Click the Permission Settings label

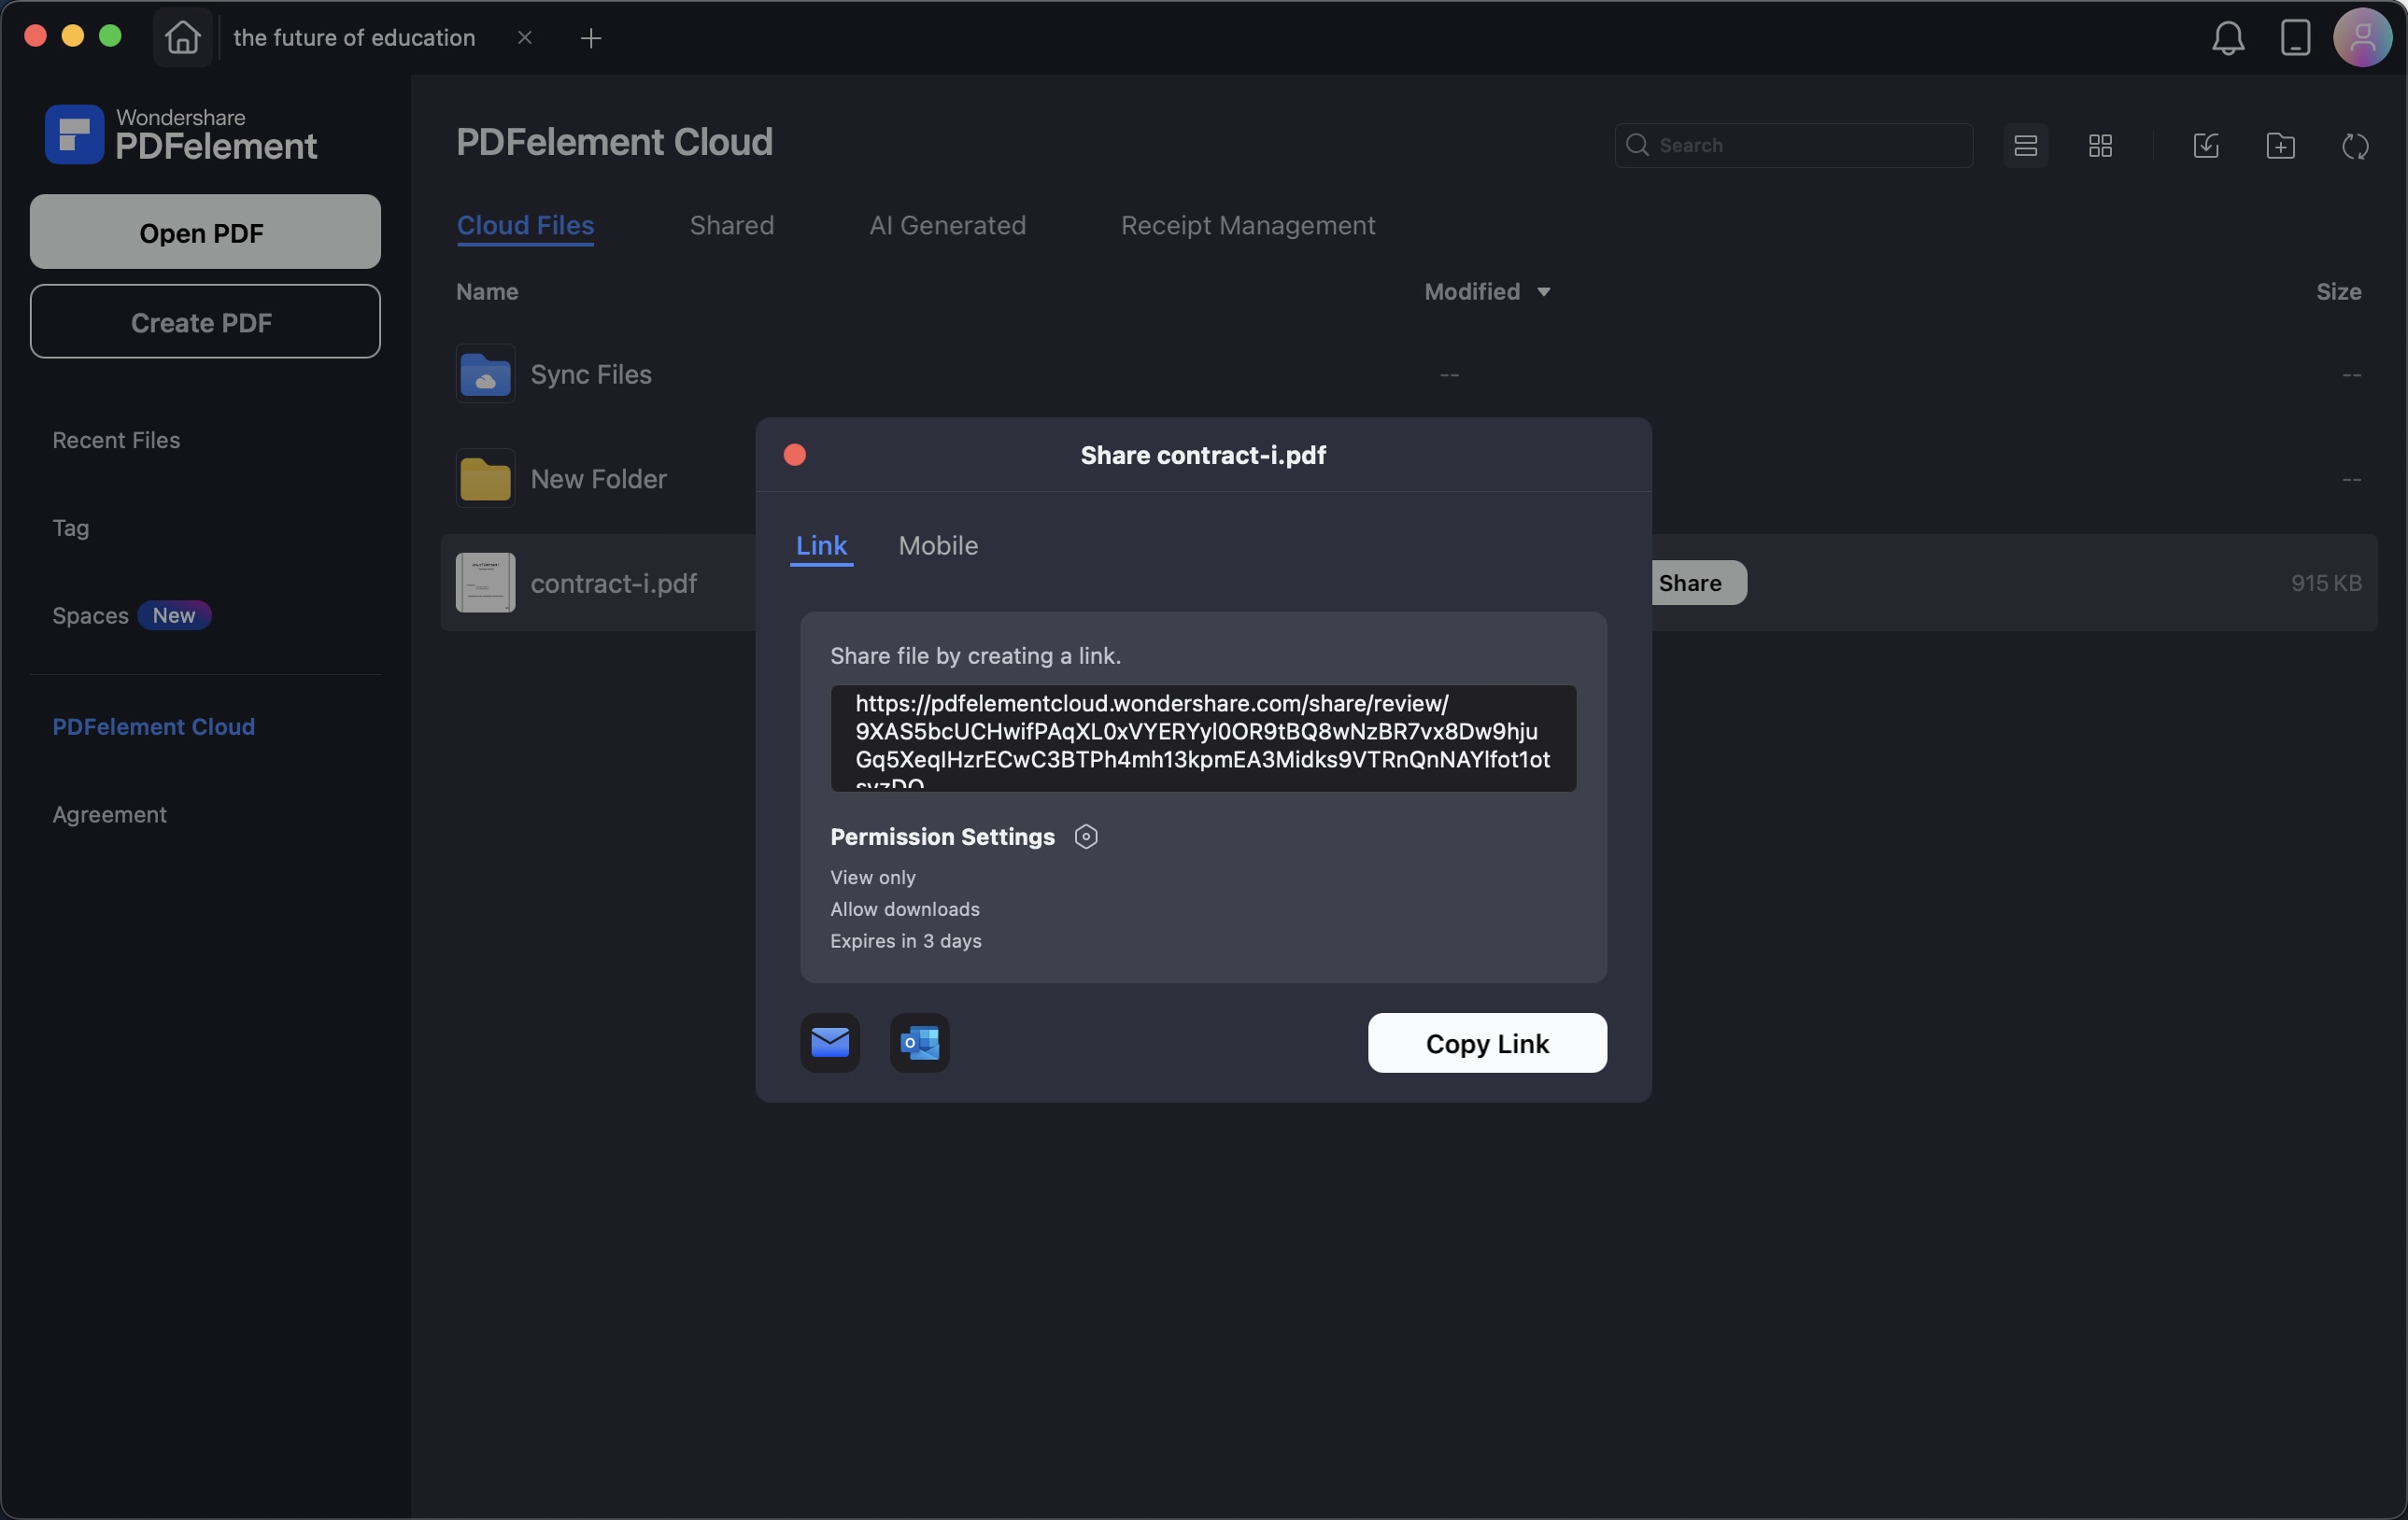tap(942, 837)
